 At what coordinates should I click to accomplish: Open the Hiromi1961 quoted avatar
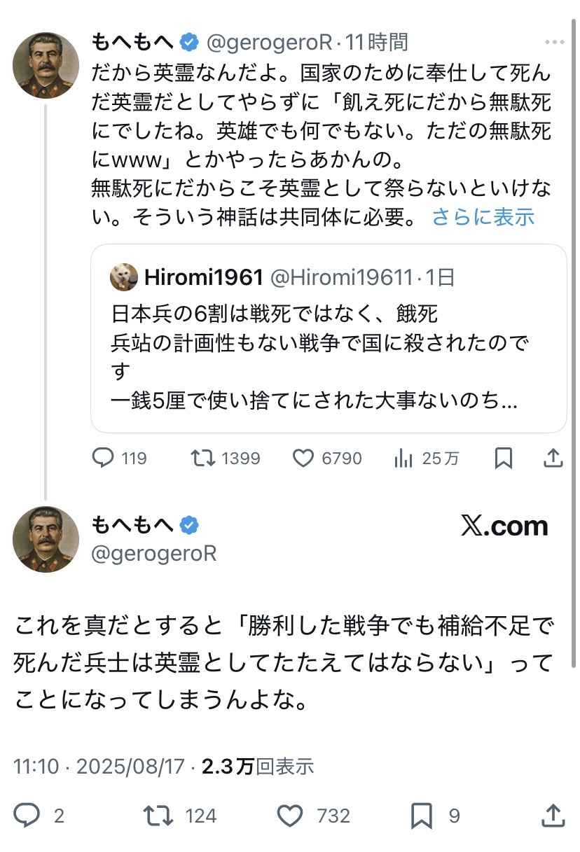(x=123, y=278)
